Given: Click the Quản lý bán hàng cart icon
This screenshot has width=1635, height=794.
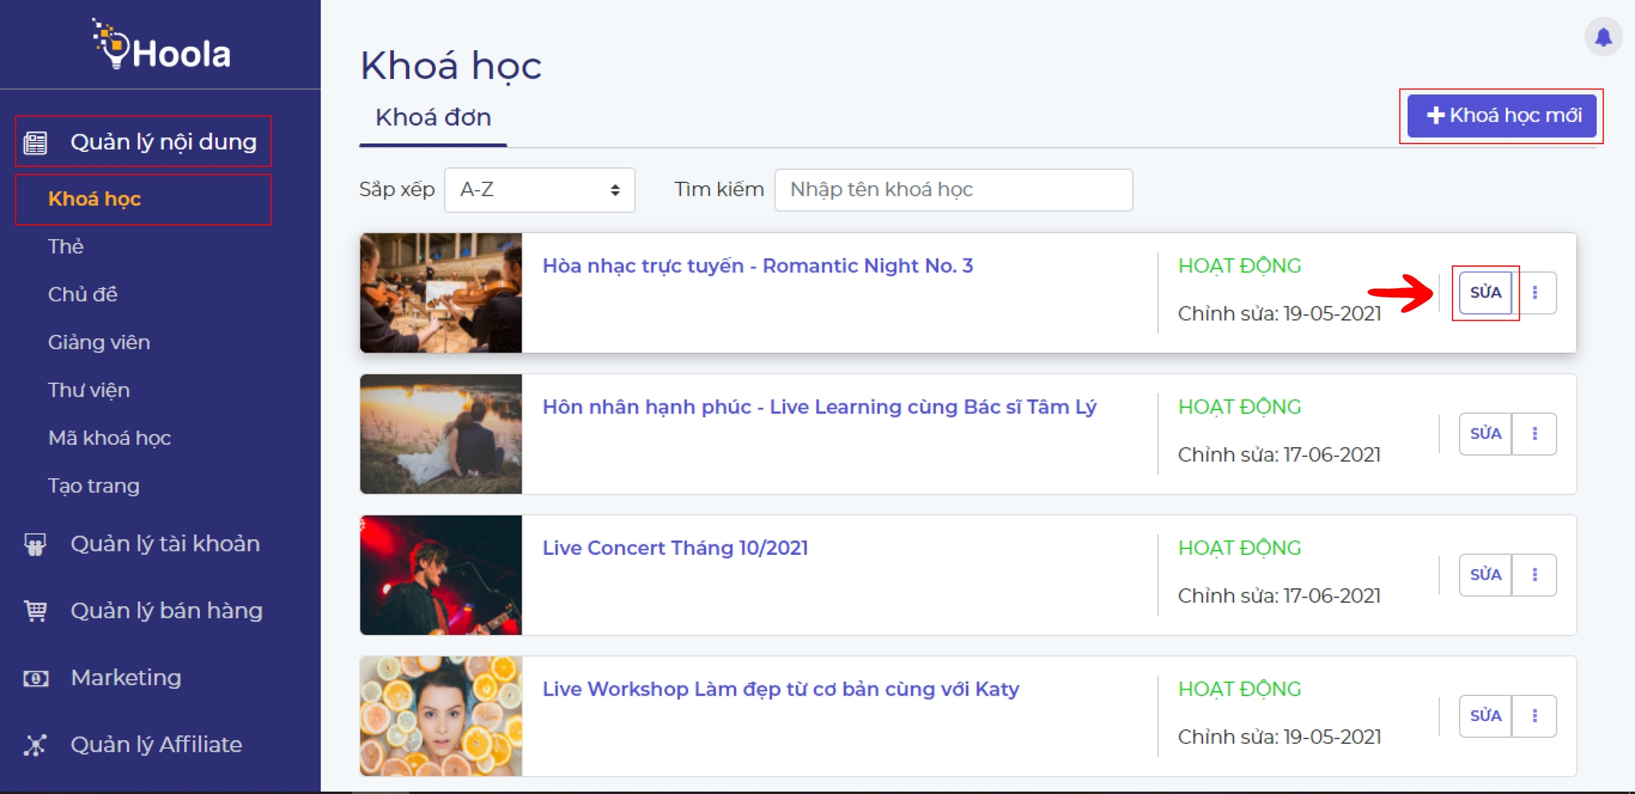Looking at the screenshot, I should pos(35,610).
